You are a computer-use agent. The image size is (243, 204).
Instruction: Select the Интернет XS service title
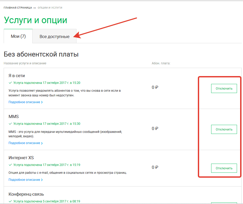[21, 158]
